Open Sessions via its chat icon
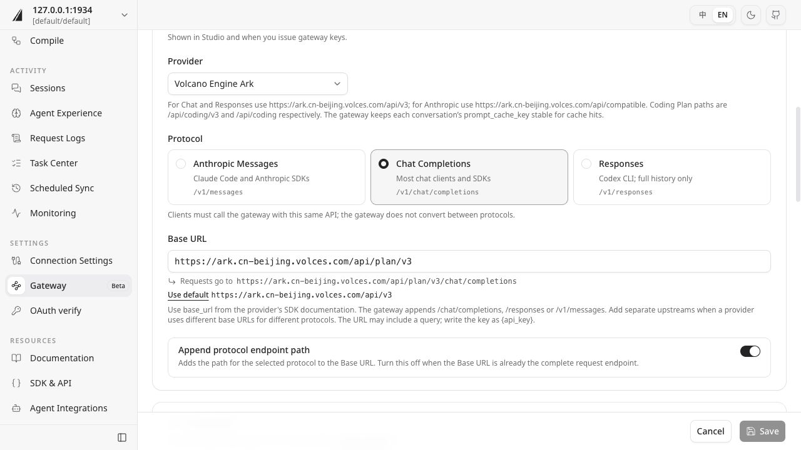This screenshot has width=801, height=450. pyautogui.click(x=16, y=88)
